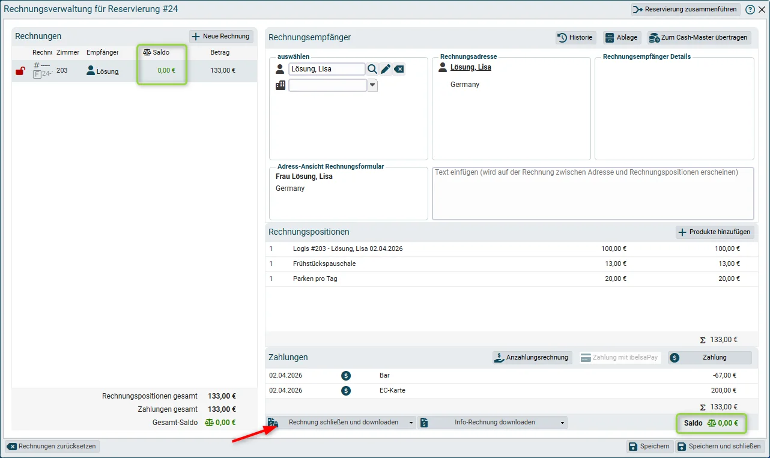Select invoice row for room 203

tap(135, 71)
